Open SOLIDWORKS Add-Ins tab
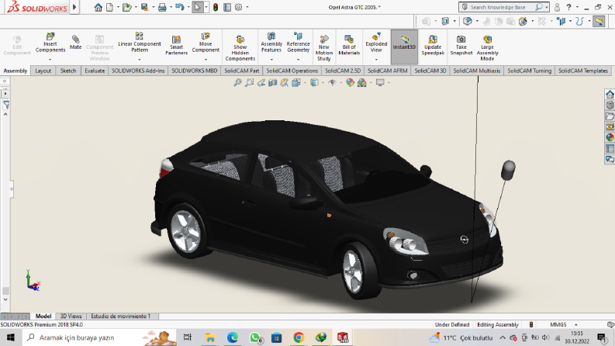This screenshot has width=615, height=346. tap(138, 71)
